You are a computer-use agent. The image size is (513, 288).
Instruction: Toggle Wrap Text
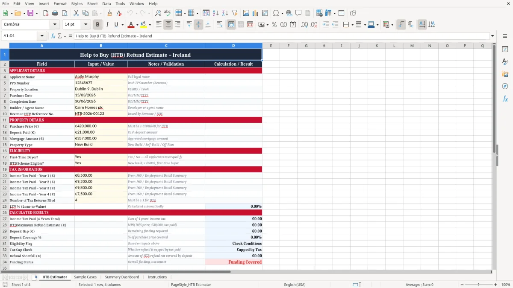click(220, 25)
